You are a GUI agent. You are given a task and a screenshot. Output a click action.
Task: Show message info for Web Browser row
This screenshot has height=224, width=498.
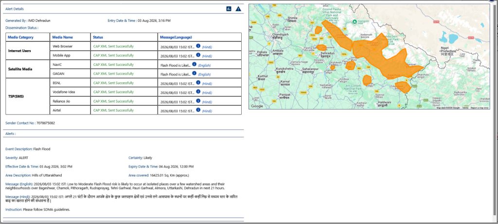point(198,46)
